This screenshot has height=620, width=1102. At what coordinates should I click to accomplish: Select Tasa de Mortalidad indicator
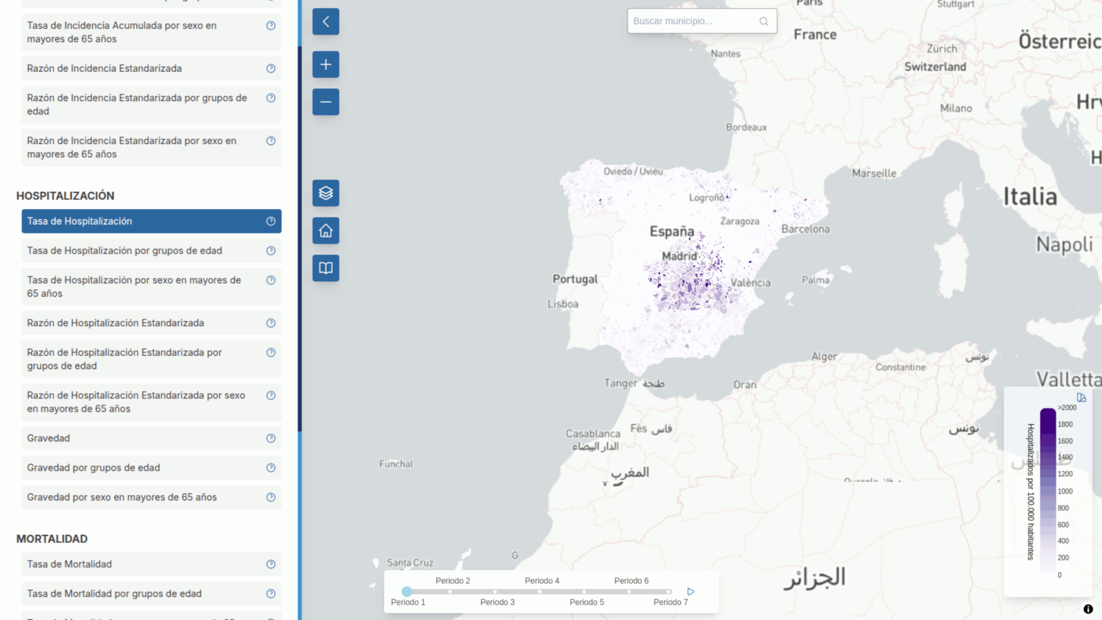click(x=152, y=564)
